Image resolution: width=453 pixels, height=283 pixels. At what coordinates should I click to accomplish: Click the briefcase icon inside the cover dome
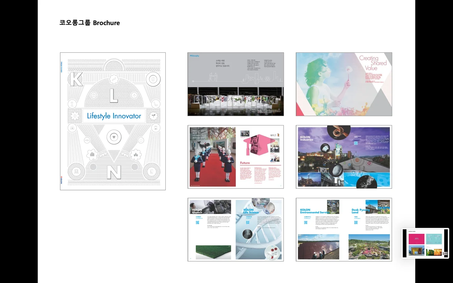[x=94, y=95]
